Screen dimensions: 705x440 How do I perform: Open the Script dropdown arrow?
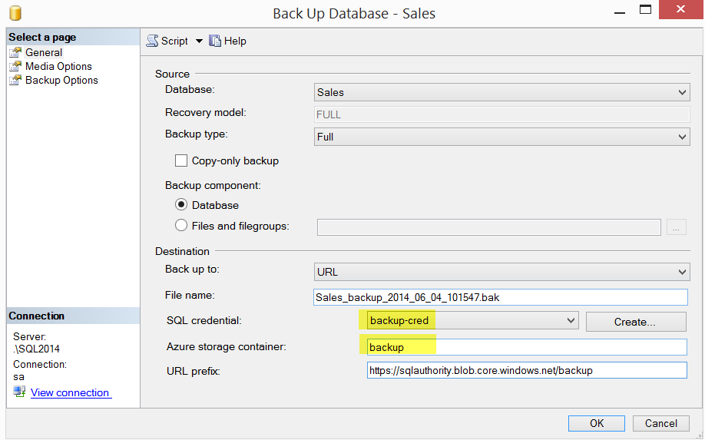pyautogui.click(x=199, y=41)
